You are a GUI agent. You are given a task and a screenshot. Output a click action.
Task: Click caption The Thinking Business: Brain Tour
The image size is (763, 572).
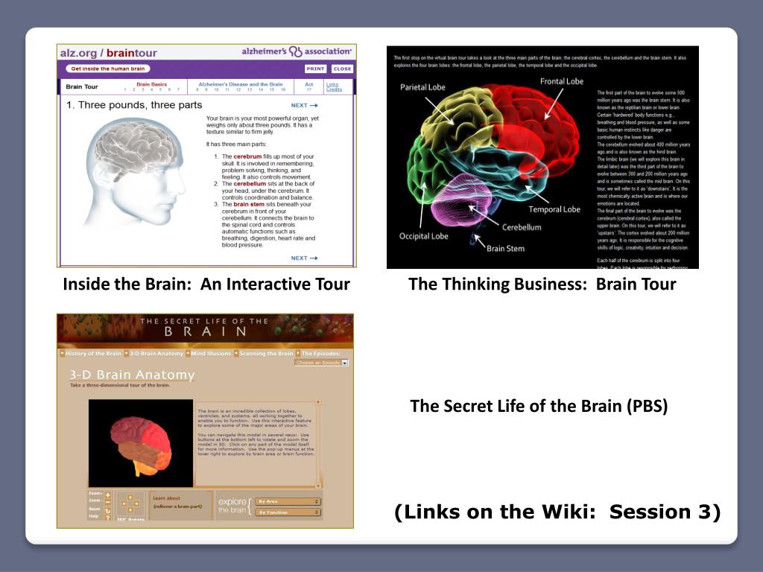[542, 284]
